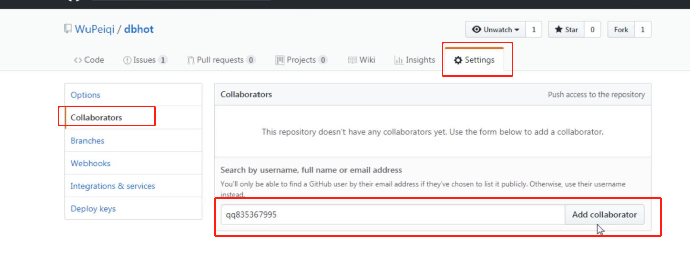690x257 pixels.
Task: Fork the dbhot repository
Action: point(621,30)
